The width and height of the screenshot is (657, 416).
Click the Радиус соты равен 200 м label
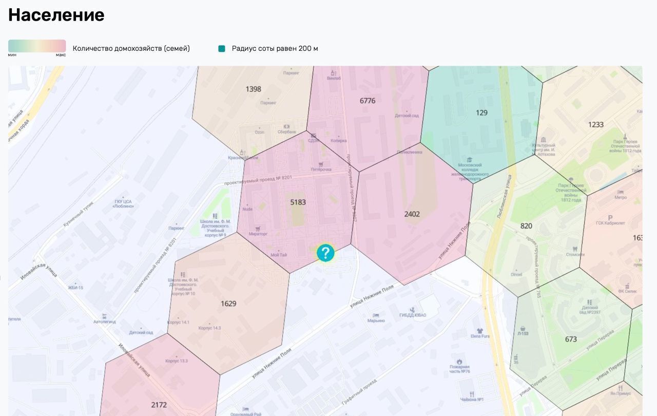[275, 48]
